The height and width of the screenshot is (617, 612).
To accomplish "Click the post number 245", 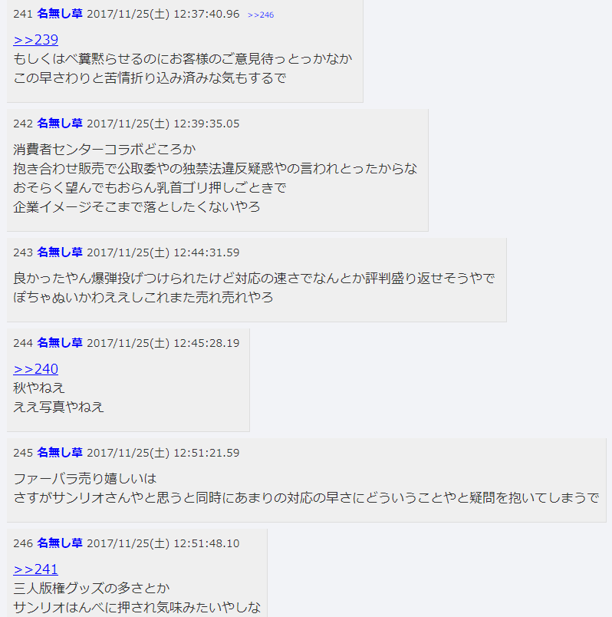I will [23, 453].
